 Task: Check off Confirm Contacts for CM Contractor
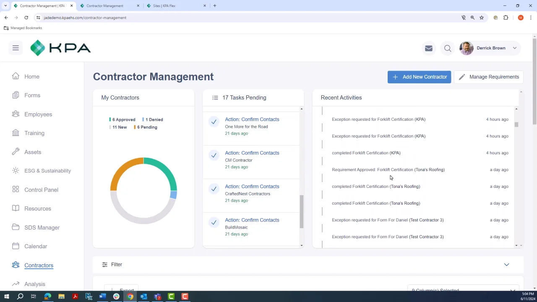point(214,156)
